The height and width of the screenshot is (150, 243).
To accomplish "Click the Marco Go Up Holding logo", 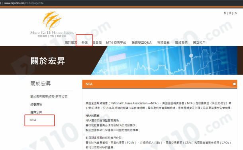I will (x=52, y=24).
